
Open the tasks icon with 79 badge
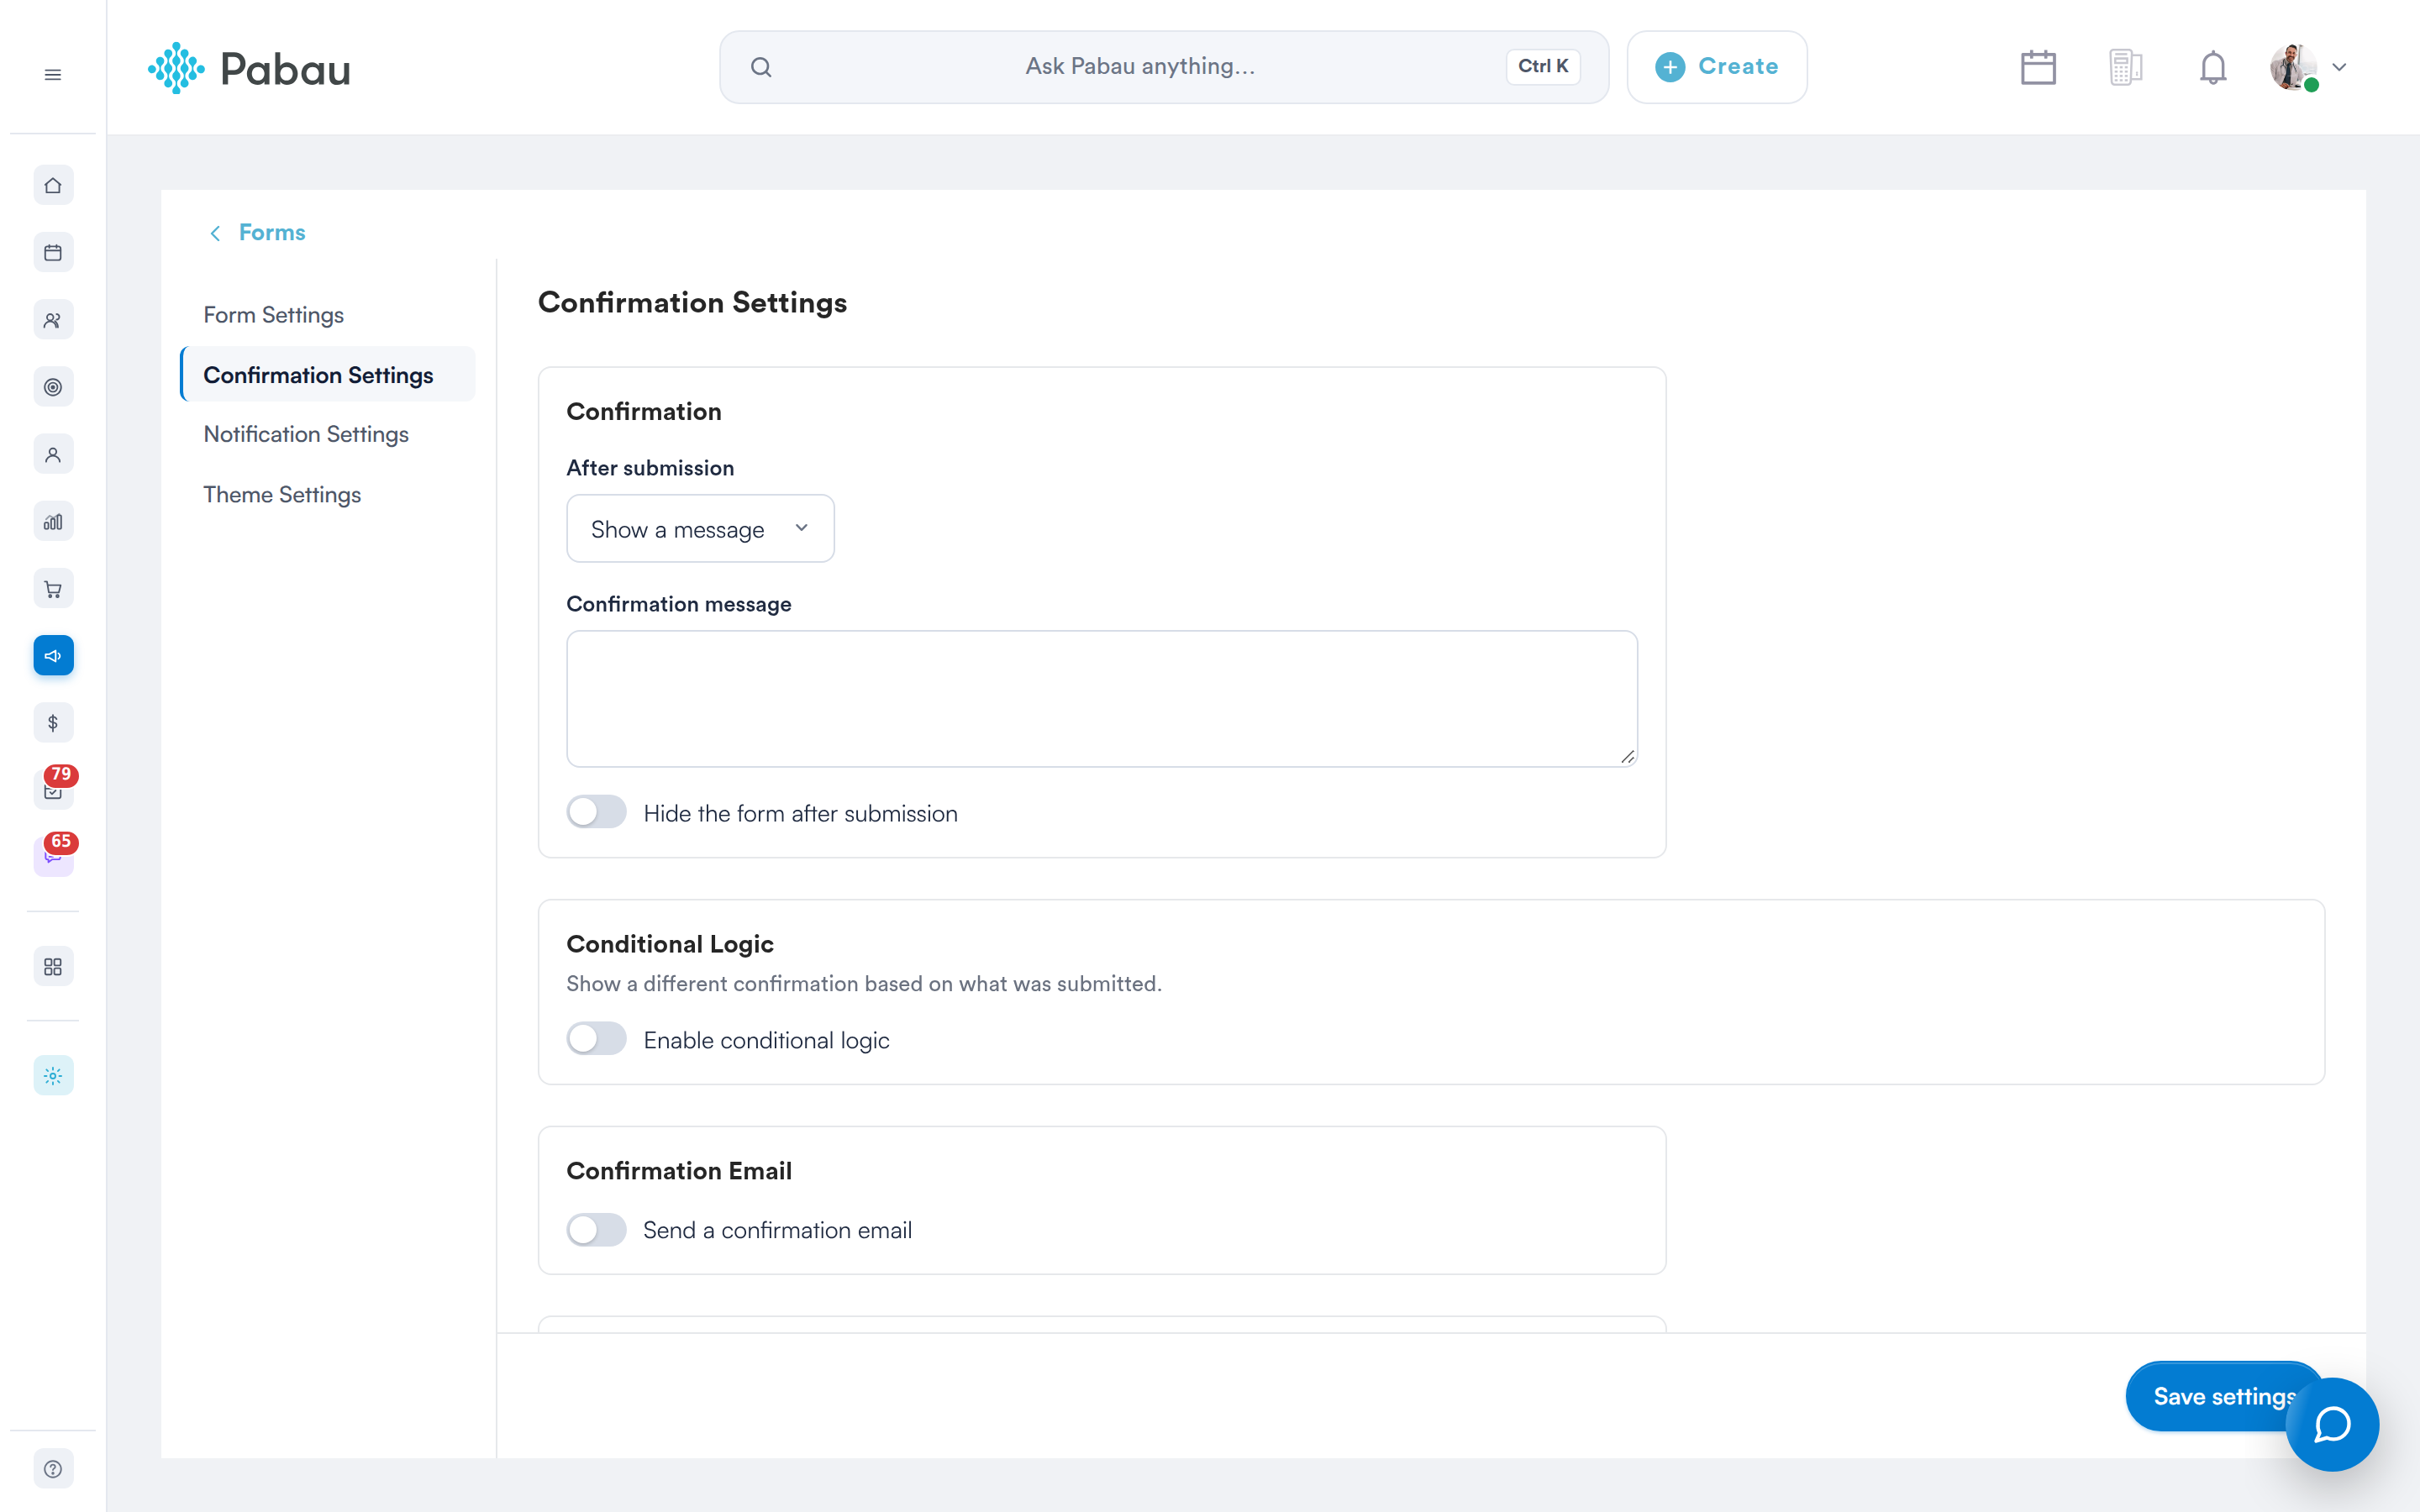[53, 789]
